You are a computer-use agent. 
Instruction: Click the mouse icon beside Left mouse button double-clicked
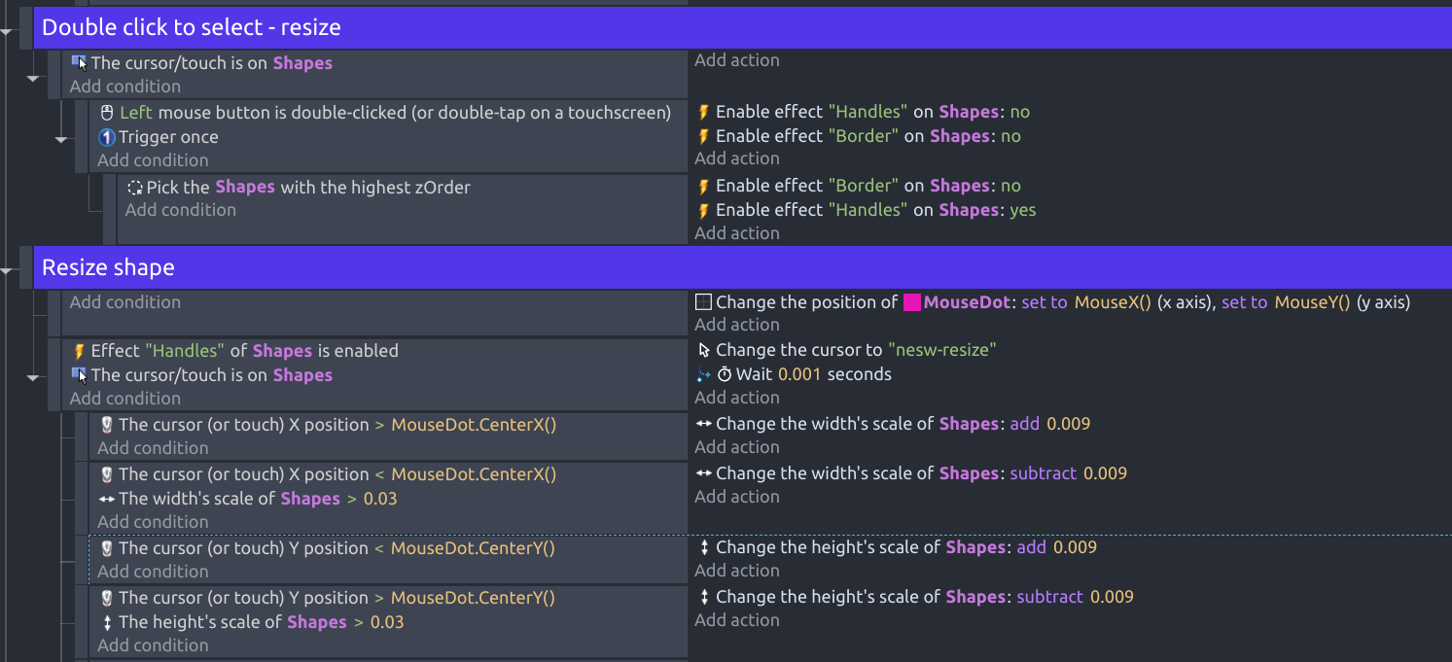click(x=108, y=113)
